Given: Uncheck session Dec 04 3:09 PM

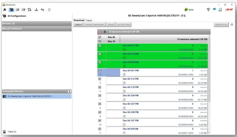Looking at the screenshot, I should pyautogui.click(x=100, y=96).
